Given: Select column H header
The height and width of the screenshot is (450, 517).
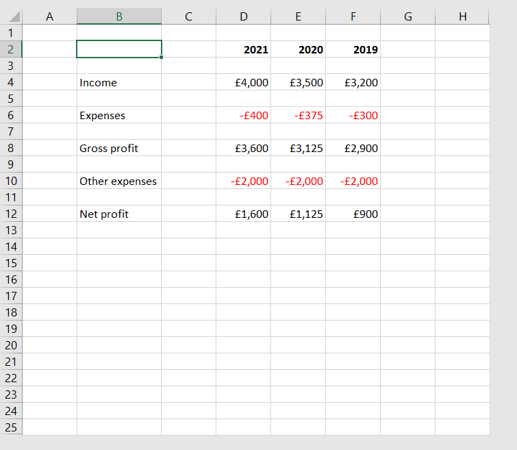Looking at the screenshot, I should tap(462, 16).
